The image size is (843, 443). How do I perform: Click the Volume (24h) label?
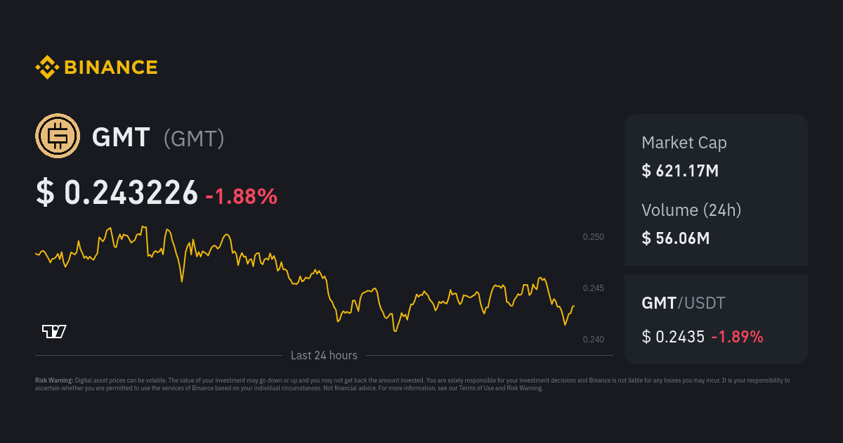click(691, 210)
